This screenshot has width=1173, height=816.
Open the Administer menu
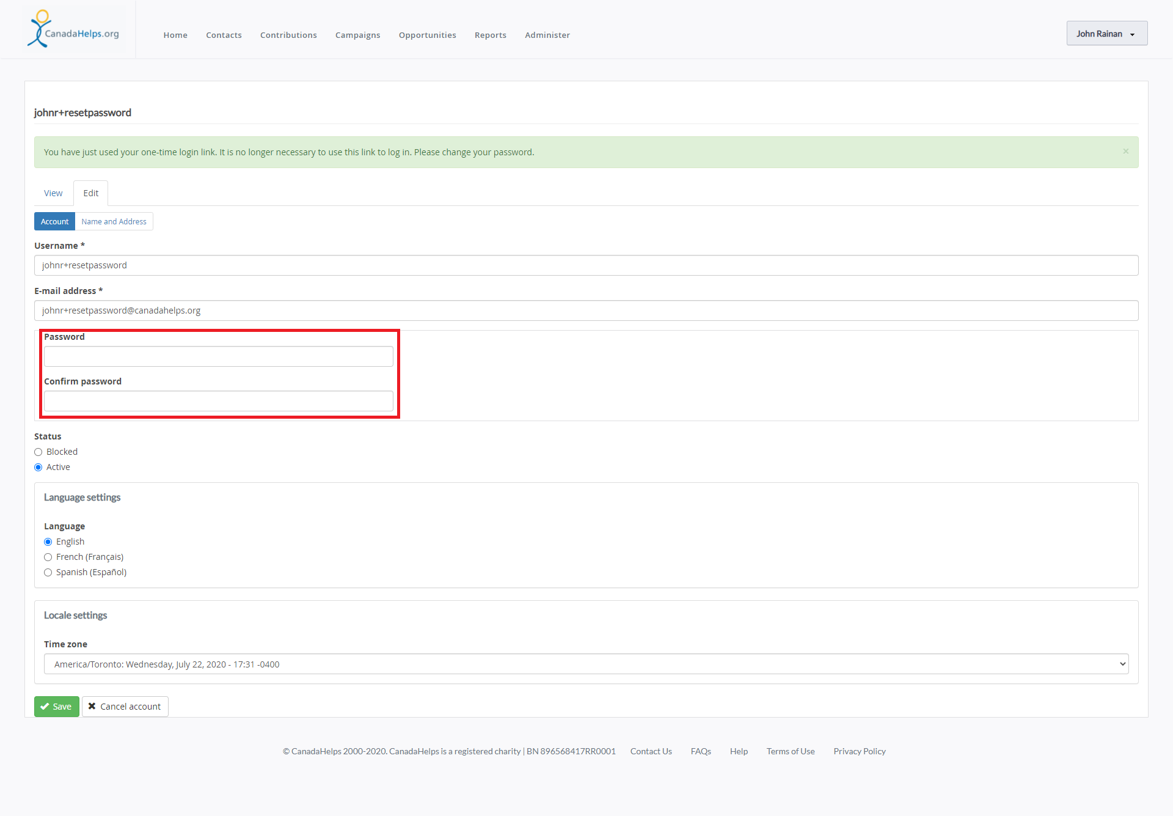click(x=547, y=35)
